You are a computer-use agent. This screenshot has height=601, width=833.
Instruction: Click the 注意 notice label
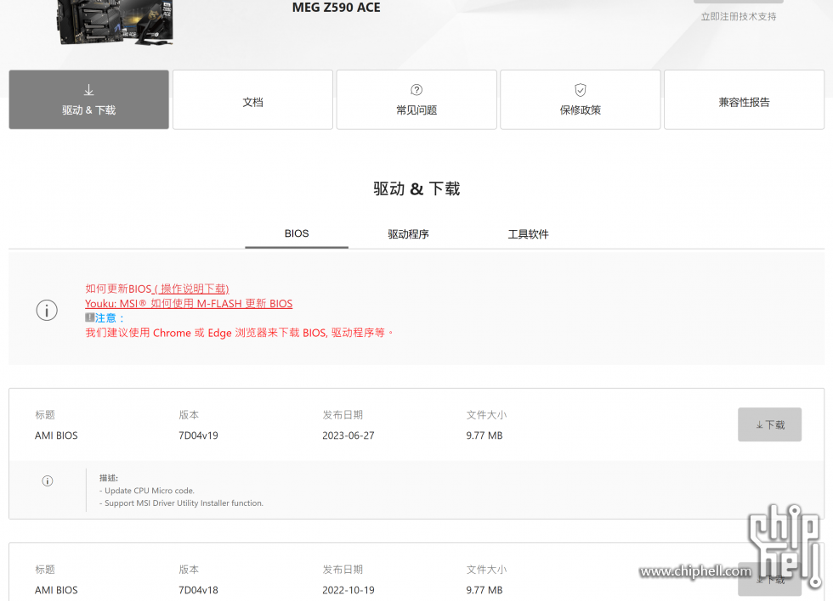pos(105,317)
